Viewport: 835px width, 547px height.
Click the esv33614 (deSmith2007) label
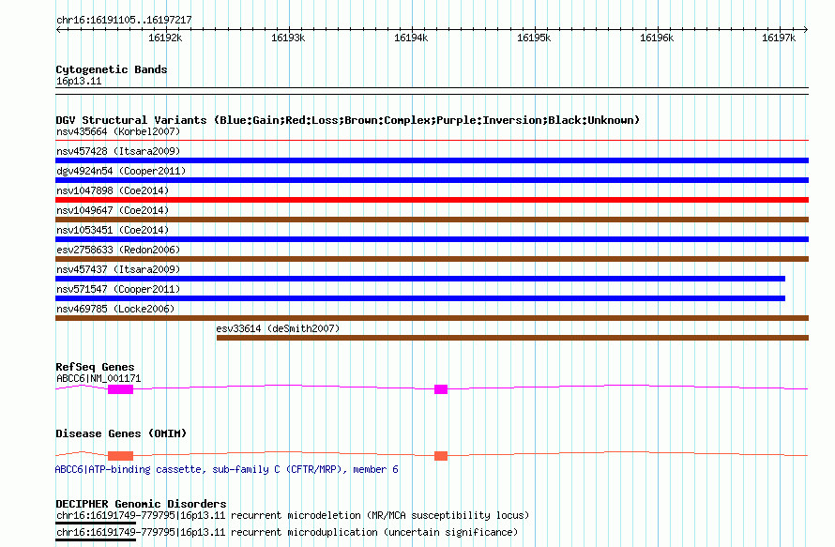click(x=278, y=328)
